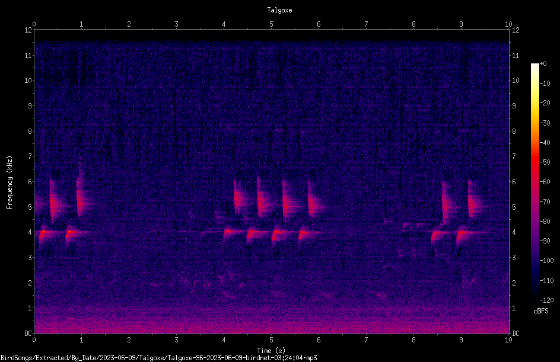Click the dBFS color gradient bar
The height and width of the screenshot is (362, 560).
[x=534, y=181]
